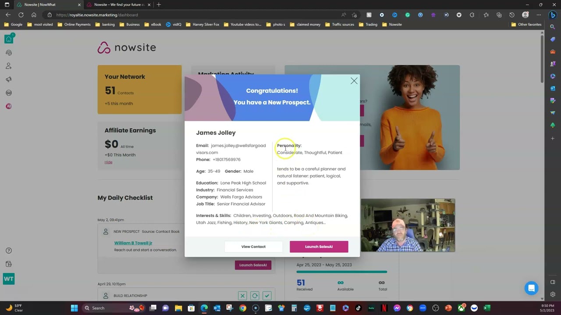This screenshot has width=561, height=315.
Task: Open Excel from the taskbar
Action: pyautogui.click(x=487, y=308)
